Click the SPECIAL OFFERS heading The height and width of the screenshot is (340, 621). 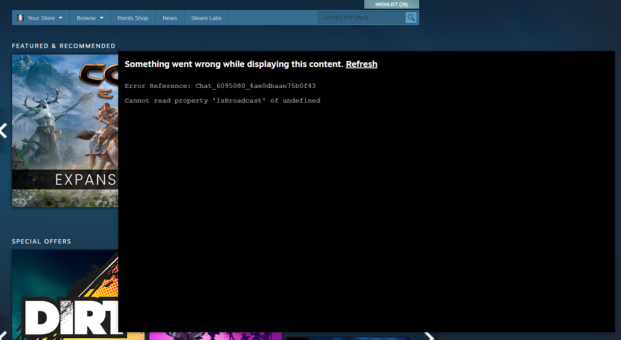pyautogui.click(x=41, y=241)
